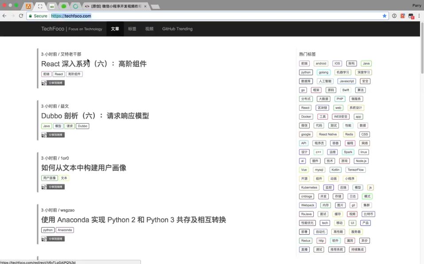The height and width of the screenshot is (264, 424).
Task: Open article 如何从文本中构建用户画像
Action: tap(84, 168)
